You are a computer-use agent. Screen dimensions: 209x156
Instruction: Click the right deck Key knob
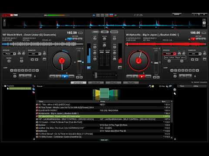pos(182,61)
